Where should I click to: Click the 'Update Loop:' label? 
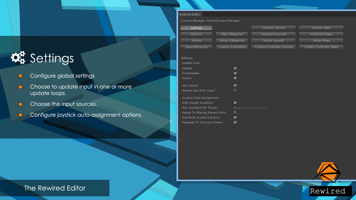(191, 63)
